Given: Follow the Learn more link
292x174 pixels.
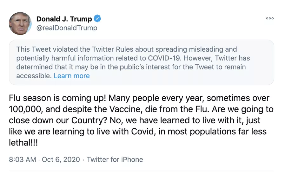Looking at the screenshot, I should [72, 76].
